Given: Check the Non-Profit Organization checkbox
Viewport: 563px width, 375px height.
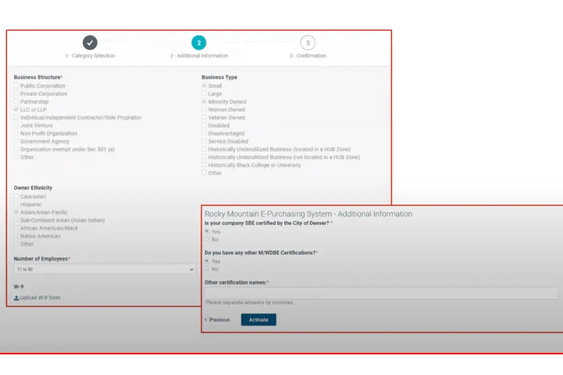Looking at the screenshot, I should (x=16, y=134).
